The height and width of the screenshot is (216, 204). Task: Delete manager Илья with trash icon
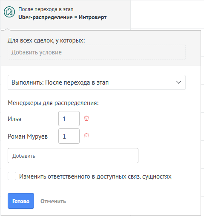pos(86,118)
